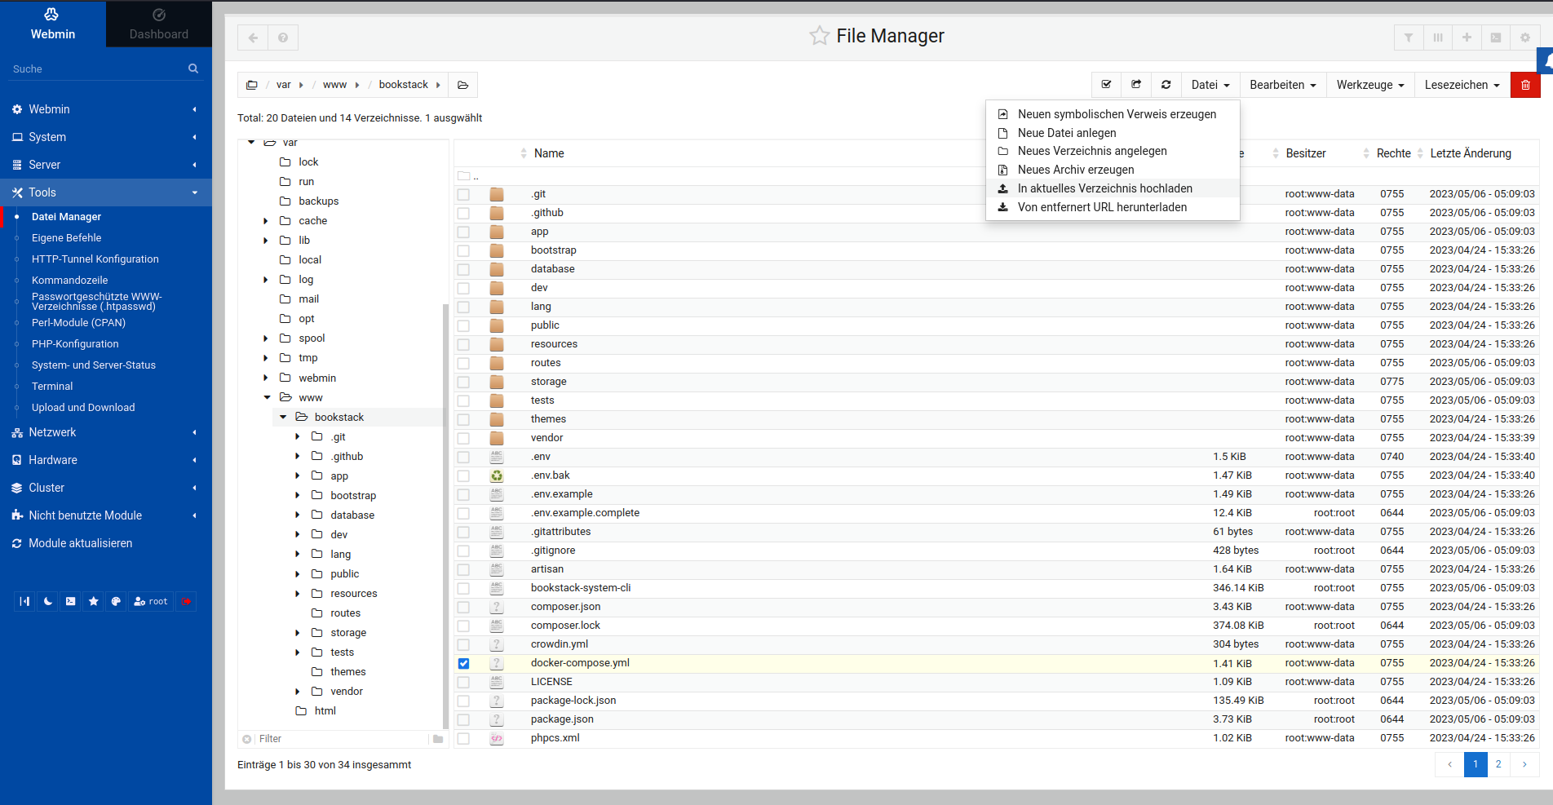Image resolution: width=1553 pixels, height=805 pixels.
Task: Click the red trash delete button
Action: 1525,85
